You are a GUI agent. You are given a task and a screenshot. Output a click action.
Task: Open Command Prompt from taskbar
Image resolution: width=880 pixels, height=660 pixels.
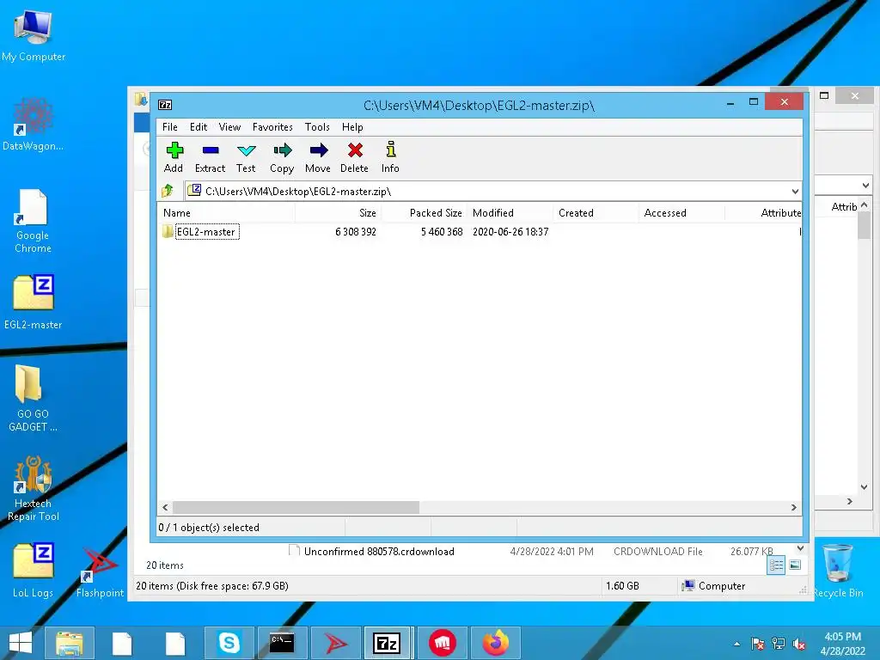(282, 643)
